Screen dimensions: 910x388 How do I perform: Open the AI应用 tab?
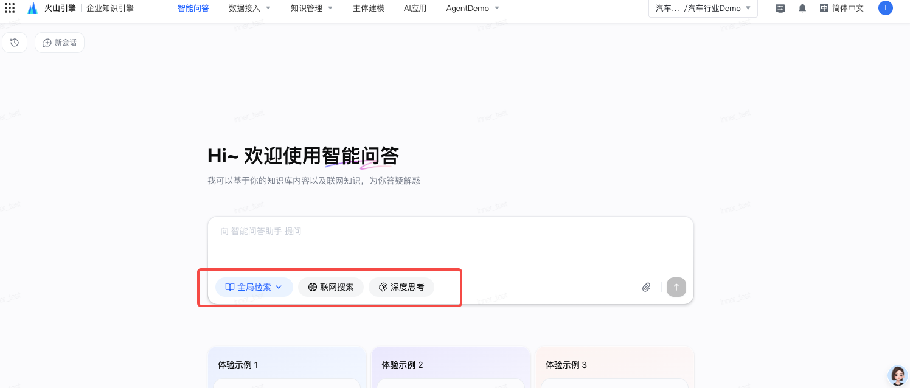click(x=415, y=9)
